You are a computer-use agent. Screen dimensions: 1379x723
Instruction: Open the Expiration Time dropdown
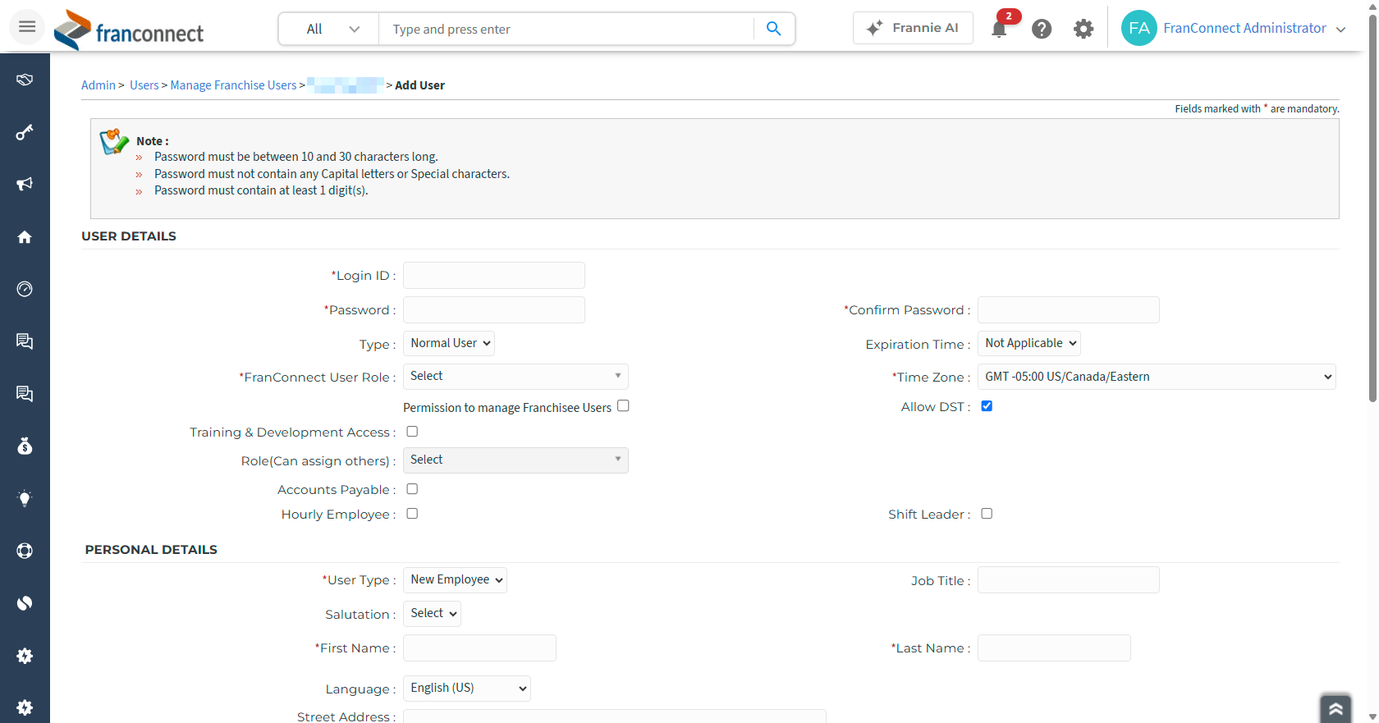(1029, 343)
